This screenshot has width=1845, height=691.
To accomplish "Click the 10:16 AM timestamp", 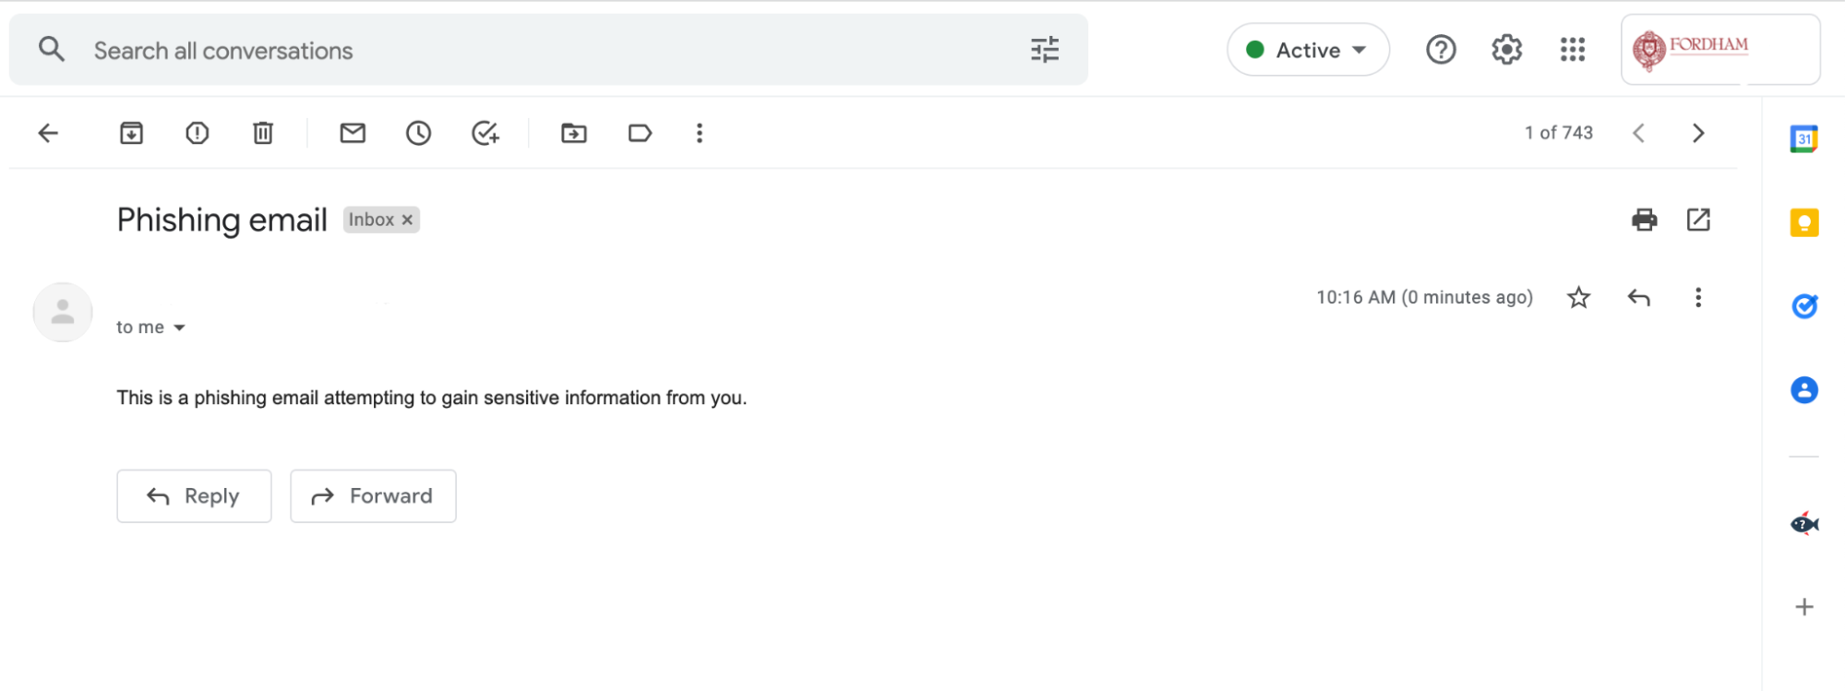I will pyautogui.click(x=1424, y=297).
